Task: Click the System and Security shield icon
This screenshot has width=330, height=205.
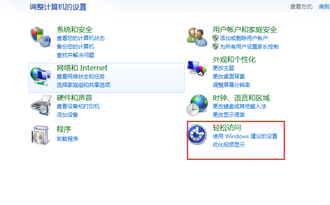Action: pyautogui.click(x=41, y=37)
